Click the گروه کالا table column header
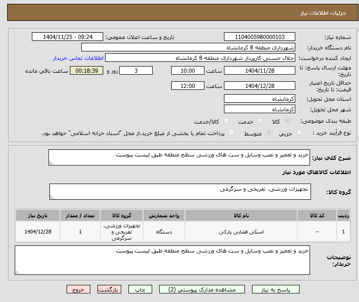Viewport: 359px width, 302px height. (122, 215)
